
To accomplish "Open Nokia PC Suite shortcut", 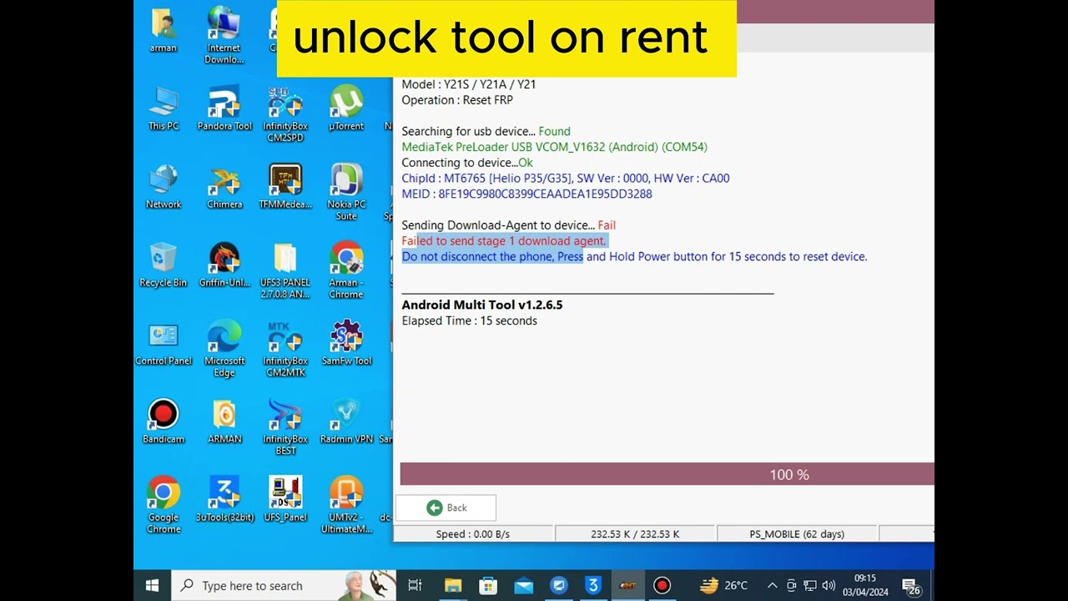I will pyautogui.click(x=346, y=193).
